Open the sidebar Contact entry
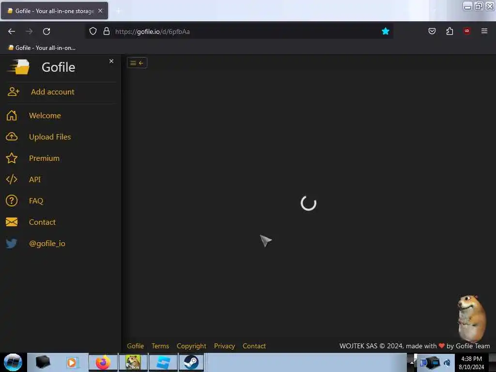Screen dimensions: 496x372 (x=42, y=222)
